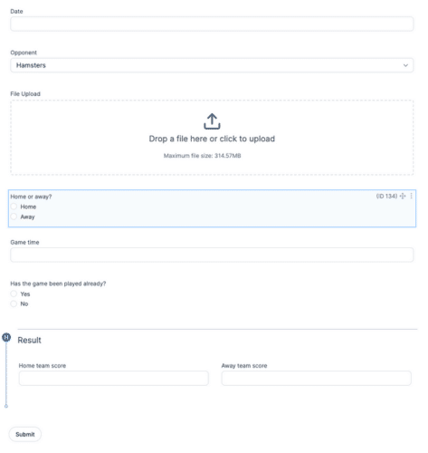Open the Hamsters opponent select box
This screenshot has height=453, width=428.
(212, 65)
